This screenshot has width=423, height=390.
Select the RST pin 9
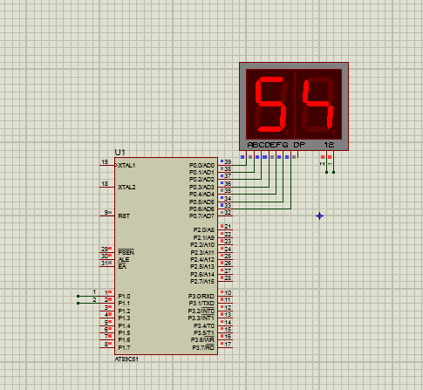pos(107,216)
